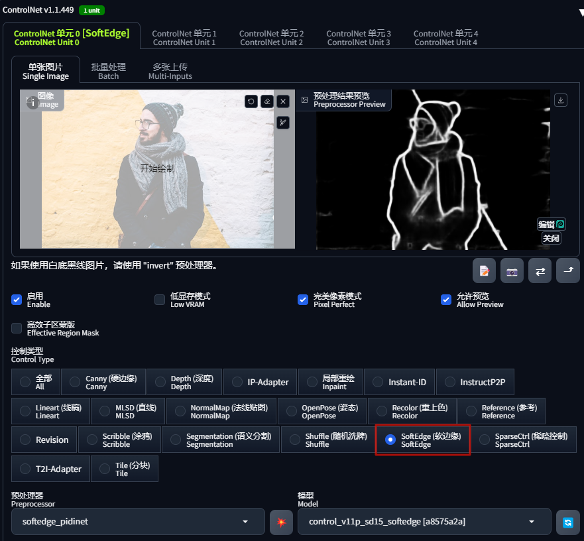584x541 pixels.
Task: Select the Inpaint control type
Action: coord(330,382)
